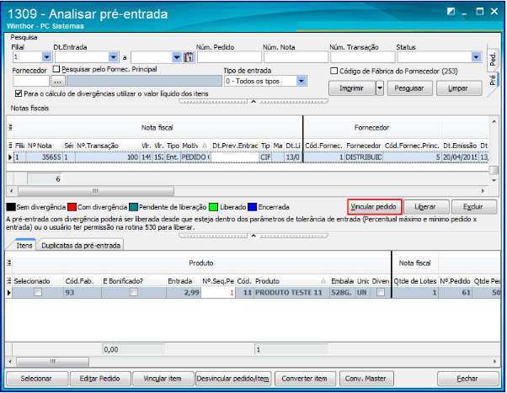Click the Itens column chooser icon
The width and height of the screenshot is (507, 393).
9,281
